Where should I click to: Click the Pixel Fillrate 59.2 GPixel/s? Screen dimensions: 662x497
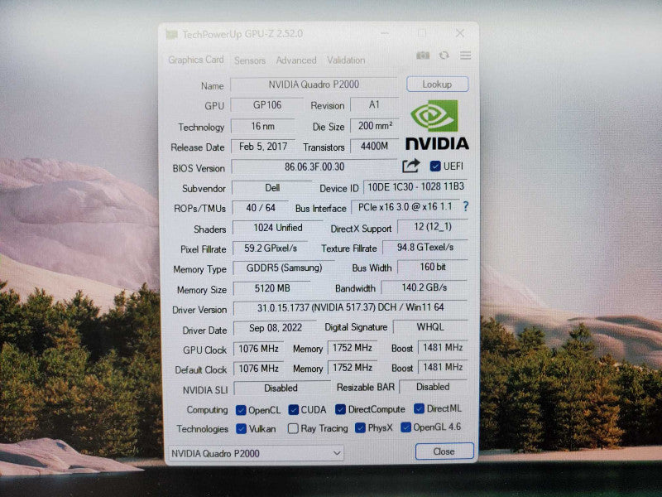point(271,248)
